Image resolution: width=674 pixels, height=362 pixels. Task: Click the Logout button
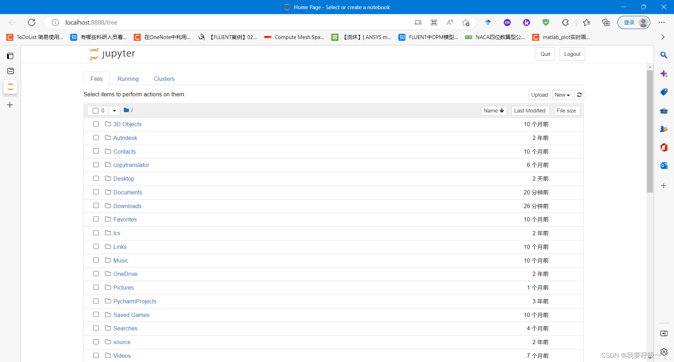click(572, 54)
